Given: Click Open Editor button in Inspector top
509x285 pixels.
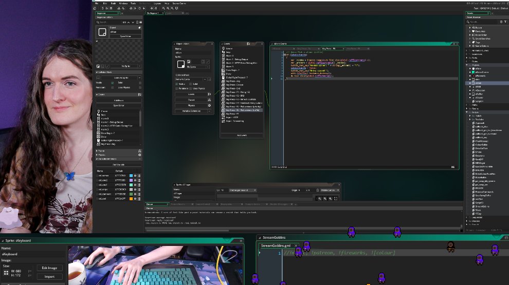Looking at the screenshot, I should 125,36.
